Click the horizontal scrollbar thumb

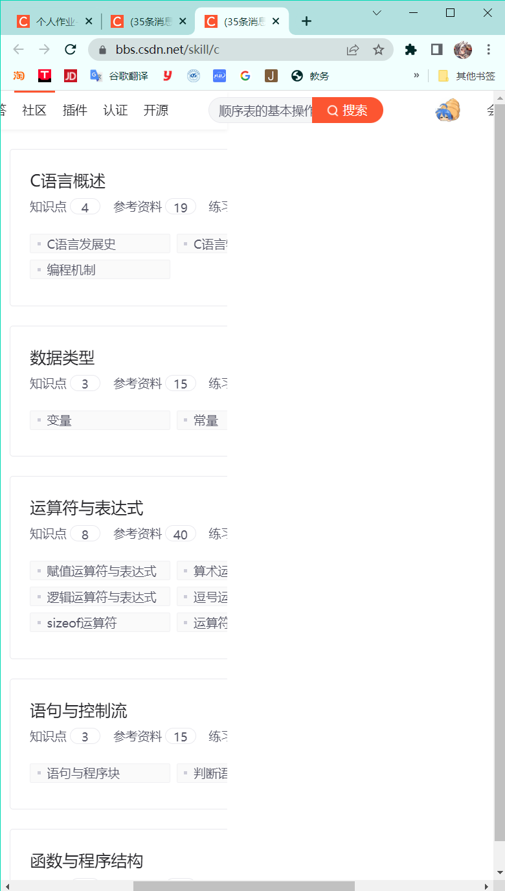(243, 885)
